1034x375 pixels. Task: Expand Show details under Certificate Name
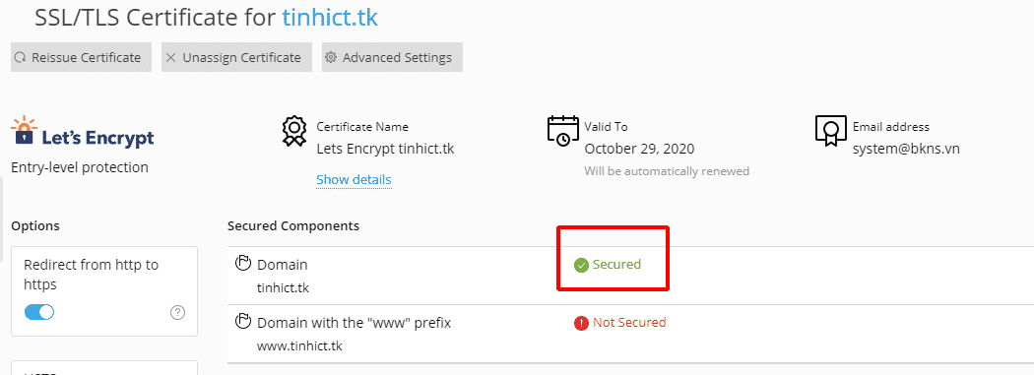354,180
